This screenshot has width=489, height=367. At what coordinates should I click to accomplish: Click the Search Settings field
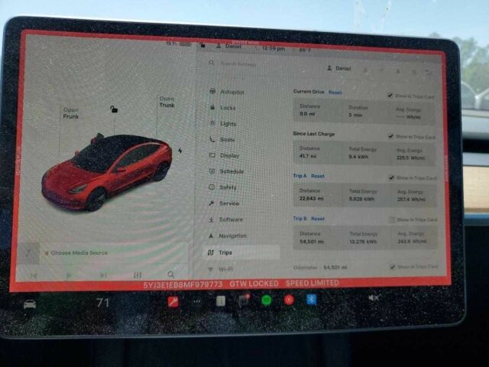coord(238,63)
